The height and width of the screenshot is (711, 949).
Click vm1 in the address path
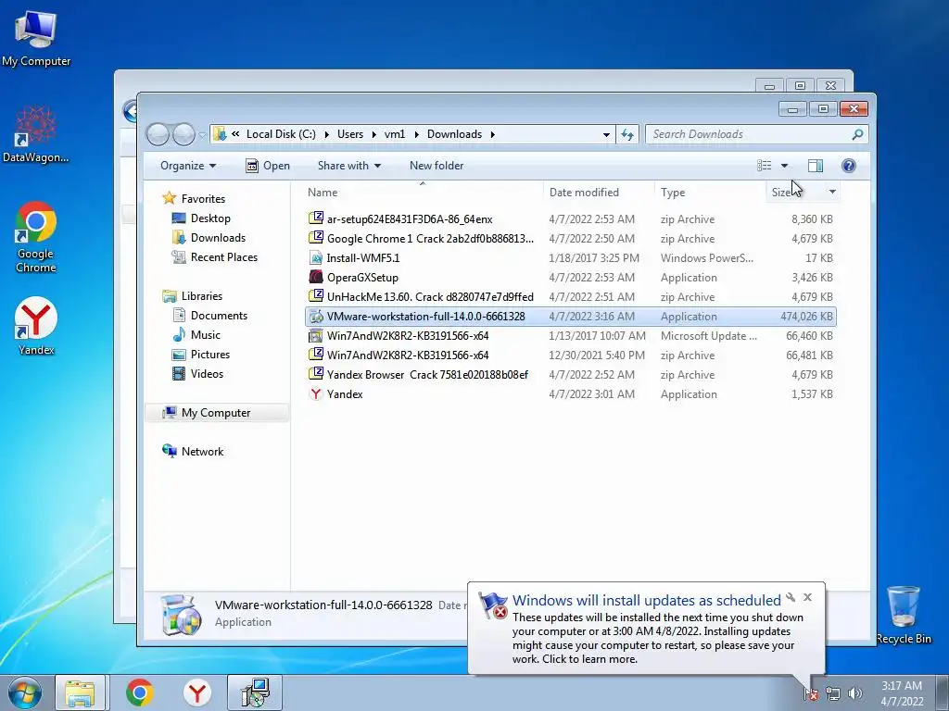(x=395, y=134)
